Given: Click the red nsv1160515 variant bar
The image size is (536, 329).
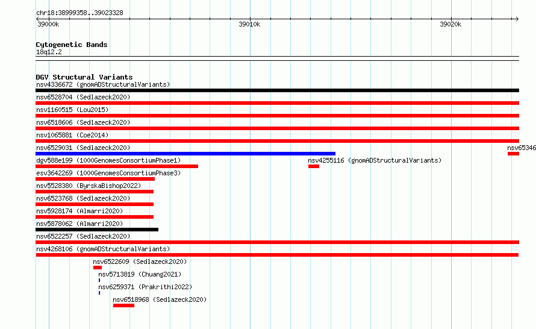Looking at the screenshot, I should [277, 116].
